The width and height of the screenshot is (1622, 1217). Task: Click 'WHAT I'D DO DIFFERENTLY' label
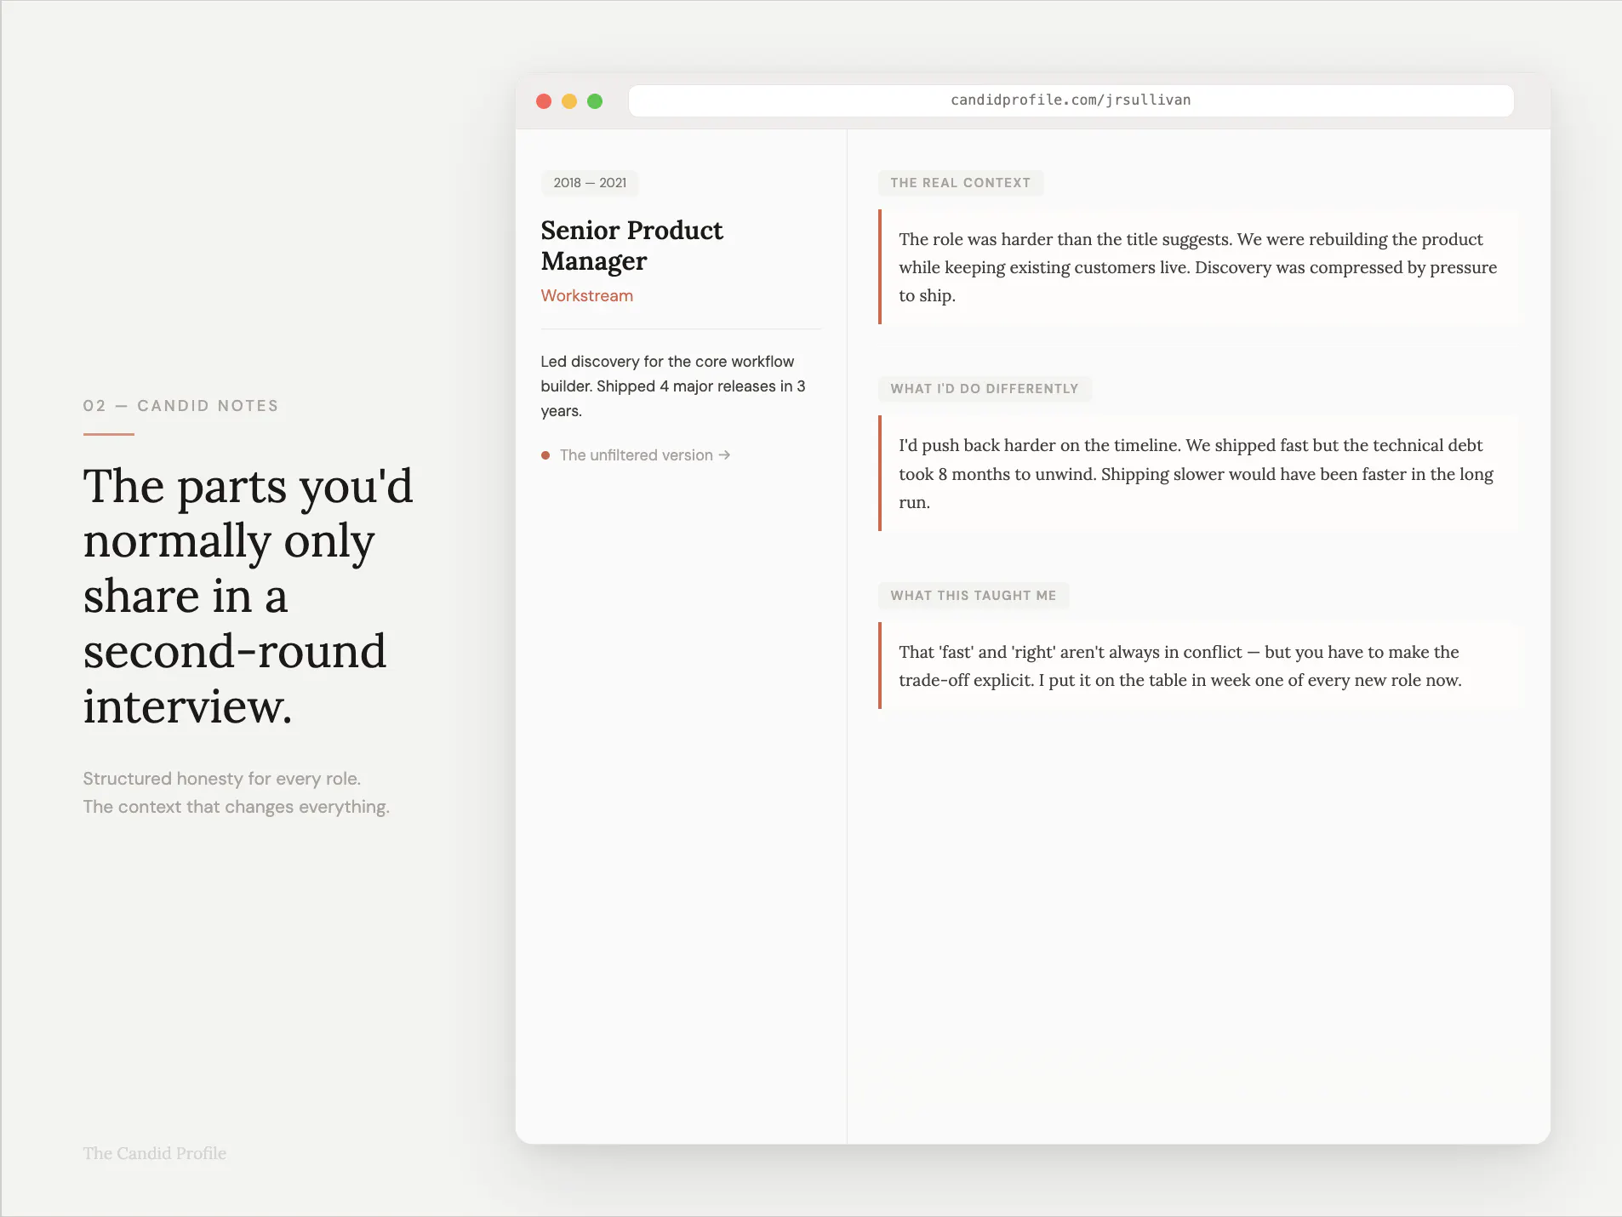click(985, 389)
